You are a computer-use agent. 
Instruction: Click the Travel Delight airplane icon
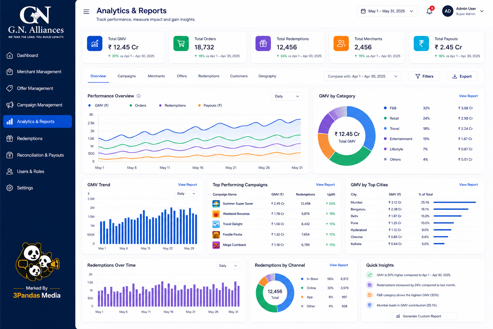click(x=216, y=224)
